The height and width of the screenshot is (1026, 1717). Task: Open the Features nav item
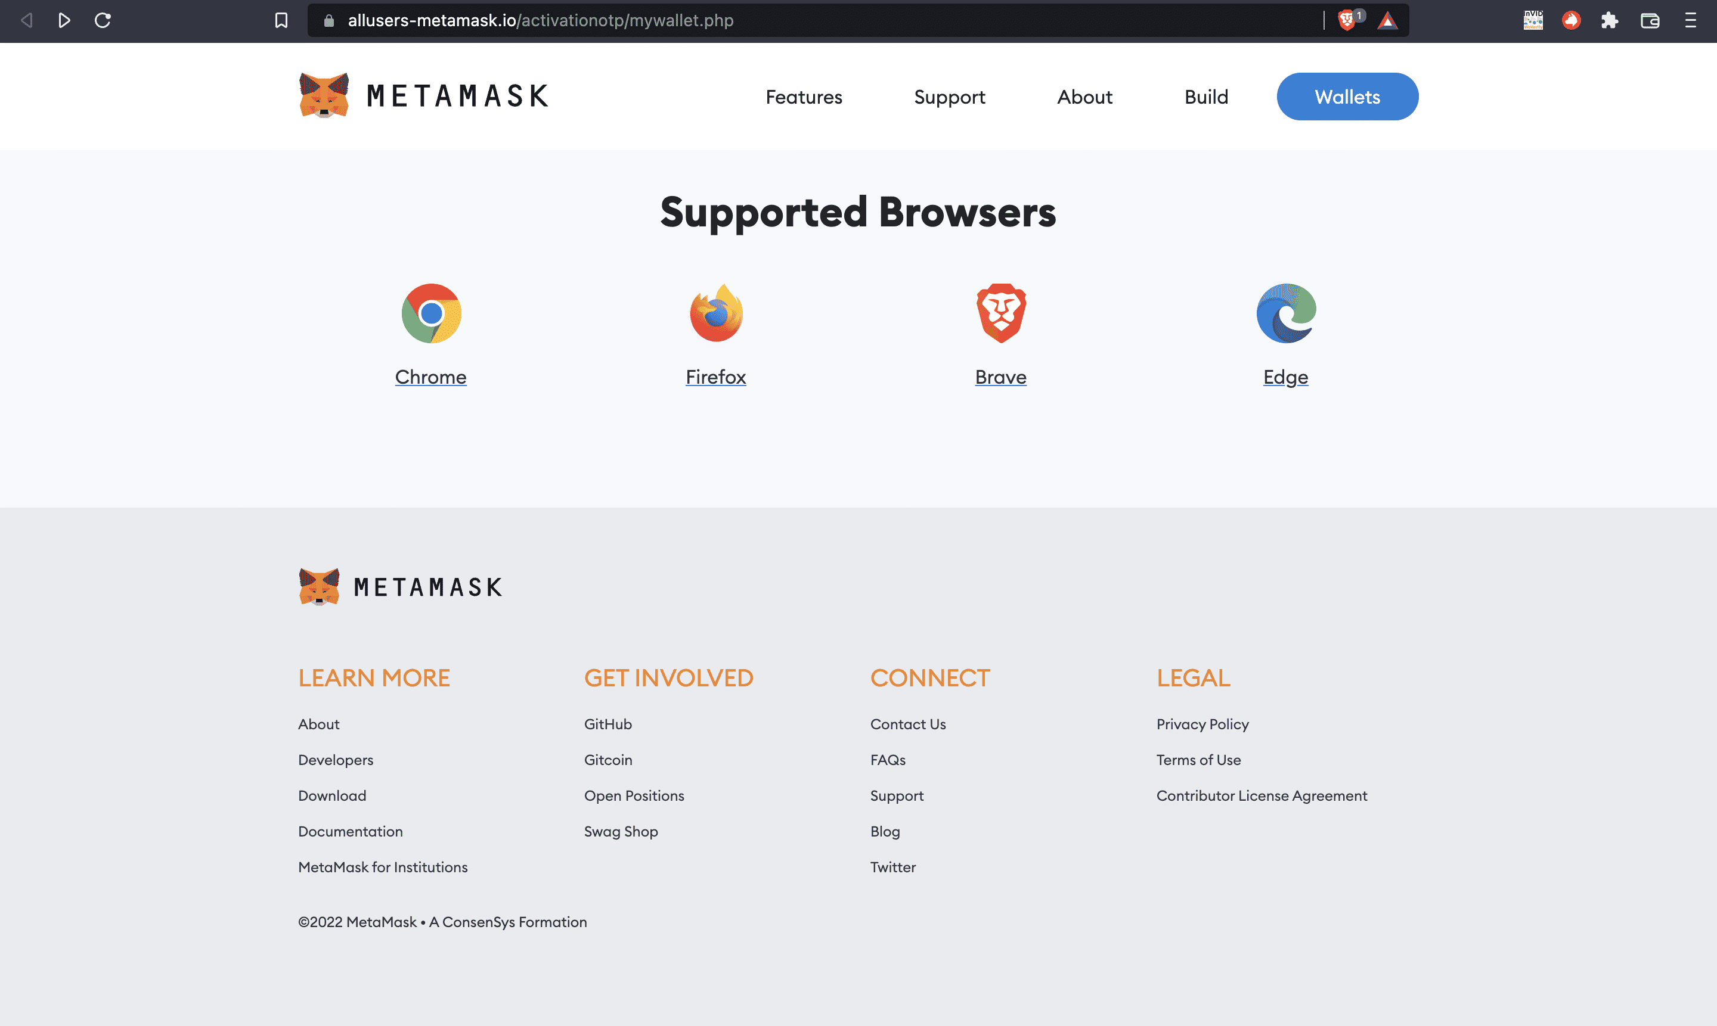(x=804, y=97)
